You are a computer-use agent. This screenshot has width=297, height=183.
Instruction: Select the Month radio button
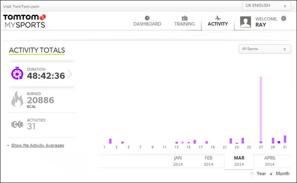point(271,174)
